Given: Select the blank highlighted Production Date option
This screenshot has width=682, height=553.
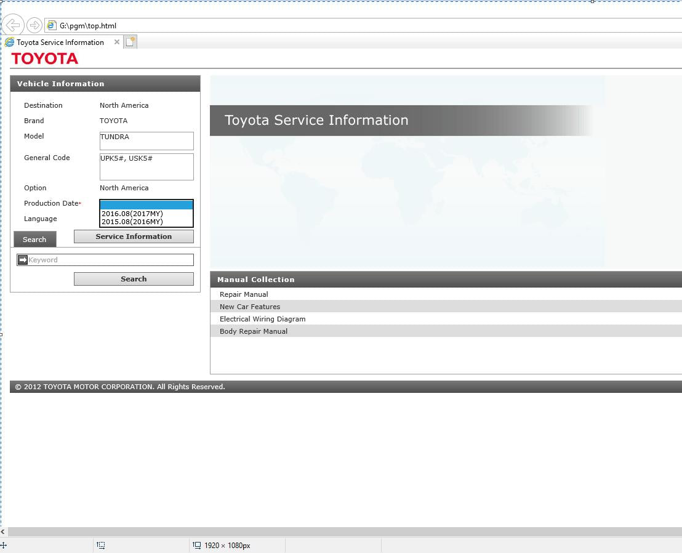Looking at the screenshot, I should tap(146, 205).
